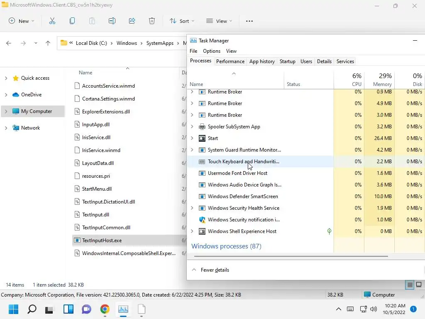Expand the Spooler SubSystem App process
This screenshot has width=425, height=319.
point(192,127)
